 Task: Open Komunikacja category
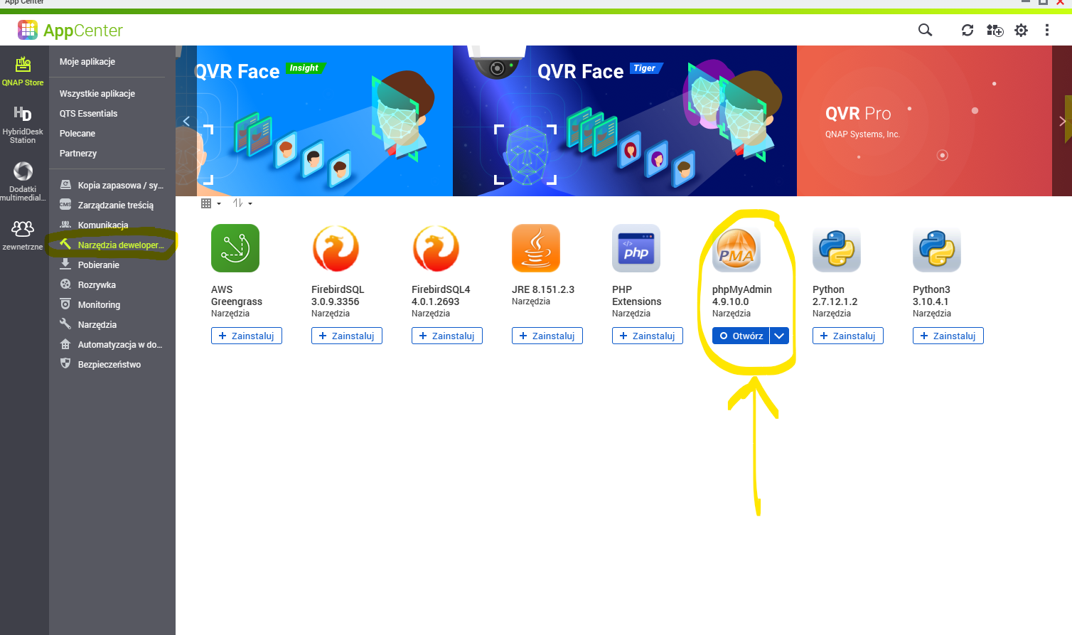[x=112, y=225]
